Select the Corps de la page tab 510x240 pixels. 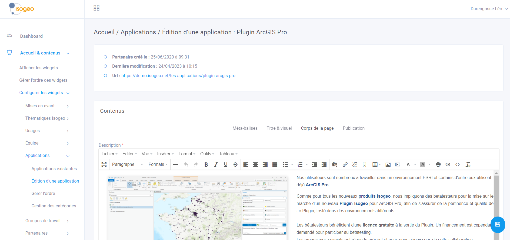[317, 128]
